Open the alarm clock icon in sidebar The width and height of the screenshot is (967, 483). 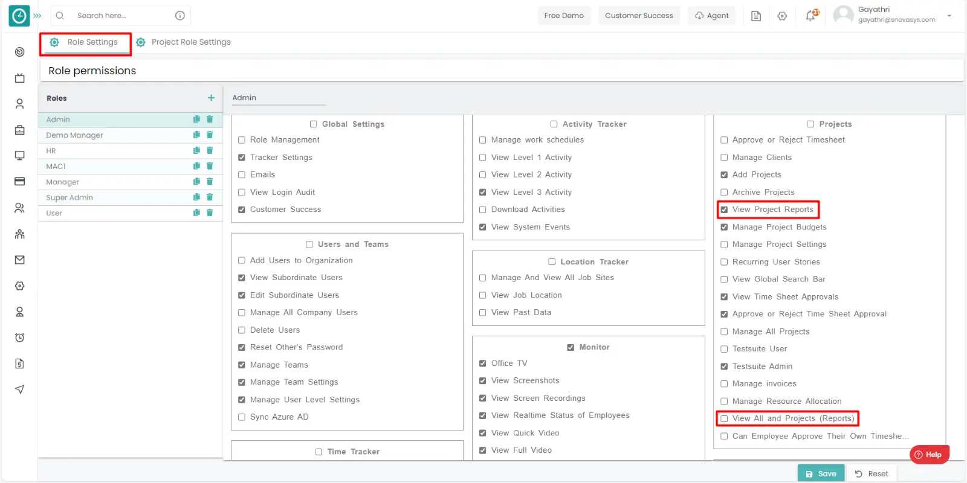[x=19, y=337]
